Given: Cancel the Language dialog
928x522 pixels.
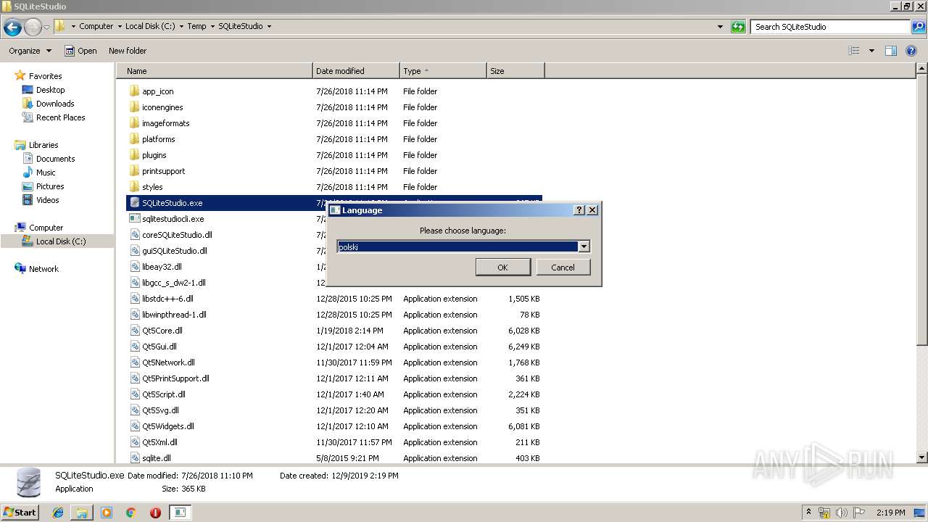Looking at the screenshot, I should point(563,268).
